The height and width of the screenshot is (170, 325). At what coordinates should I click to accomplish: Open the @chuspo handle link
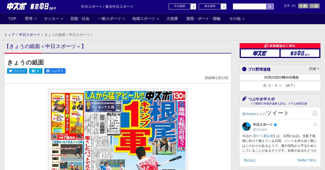(260, 130)
